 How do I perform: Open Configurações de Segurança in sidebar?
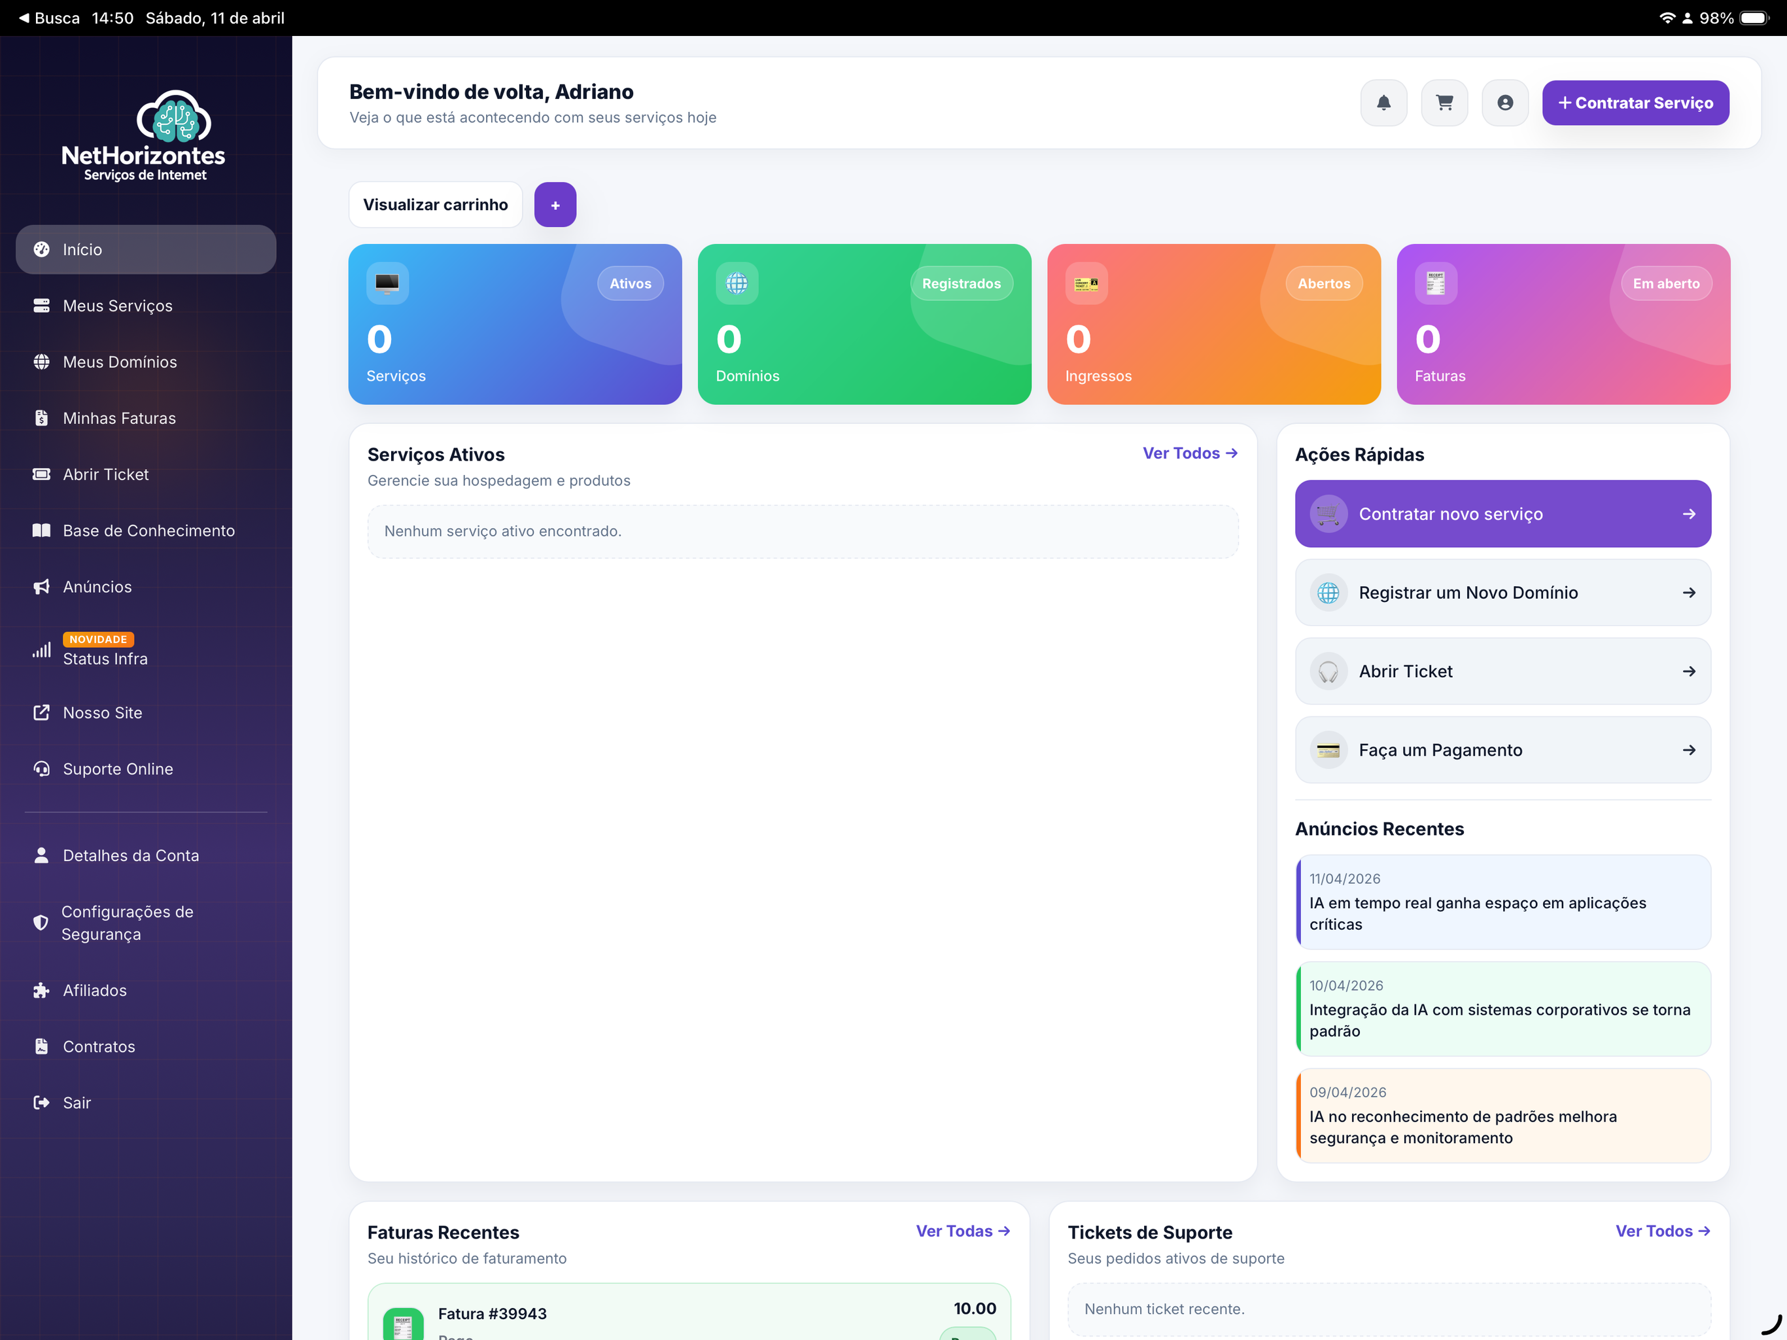(145, 923)
